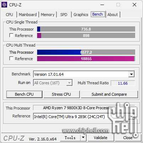Screen dimensions: 143x143
Task: Switch to the Mainboard tab
Action: [x=28, y=15]
